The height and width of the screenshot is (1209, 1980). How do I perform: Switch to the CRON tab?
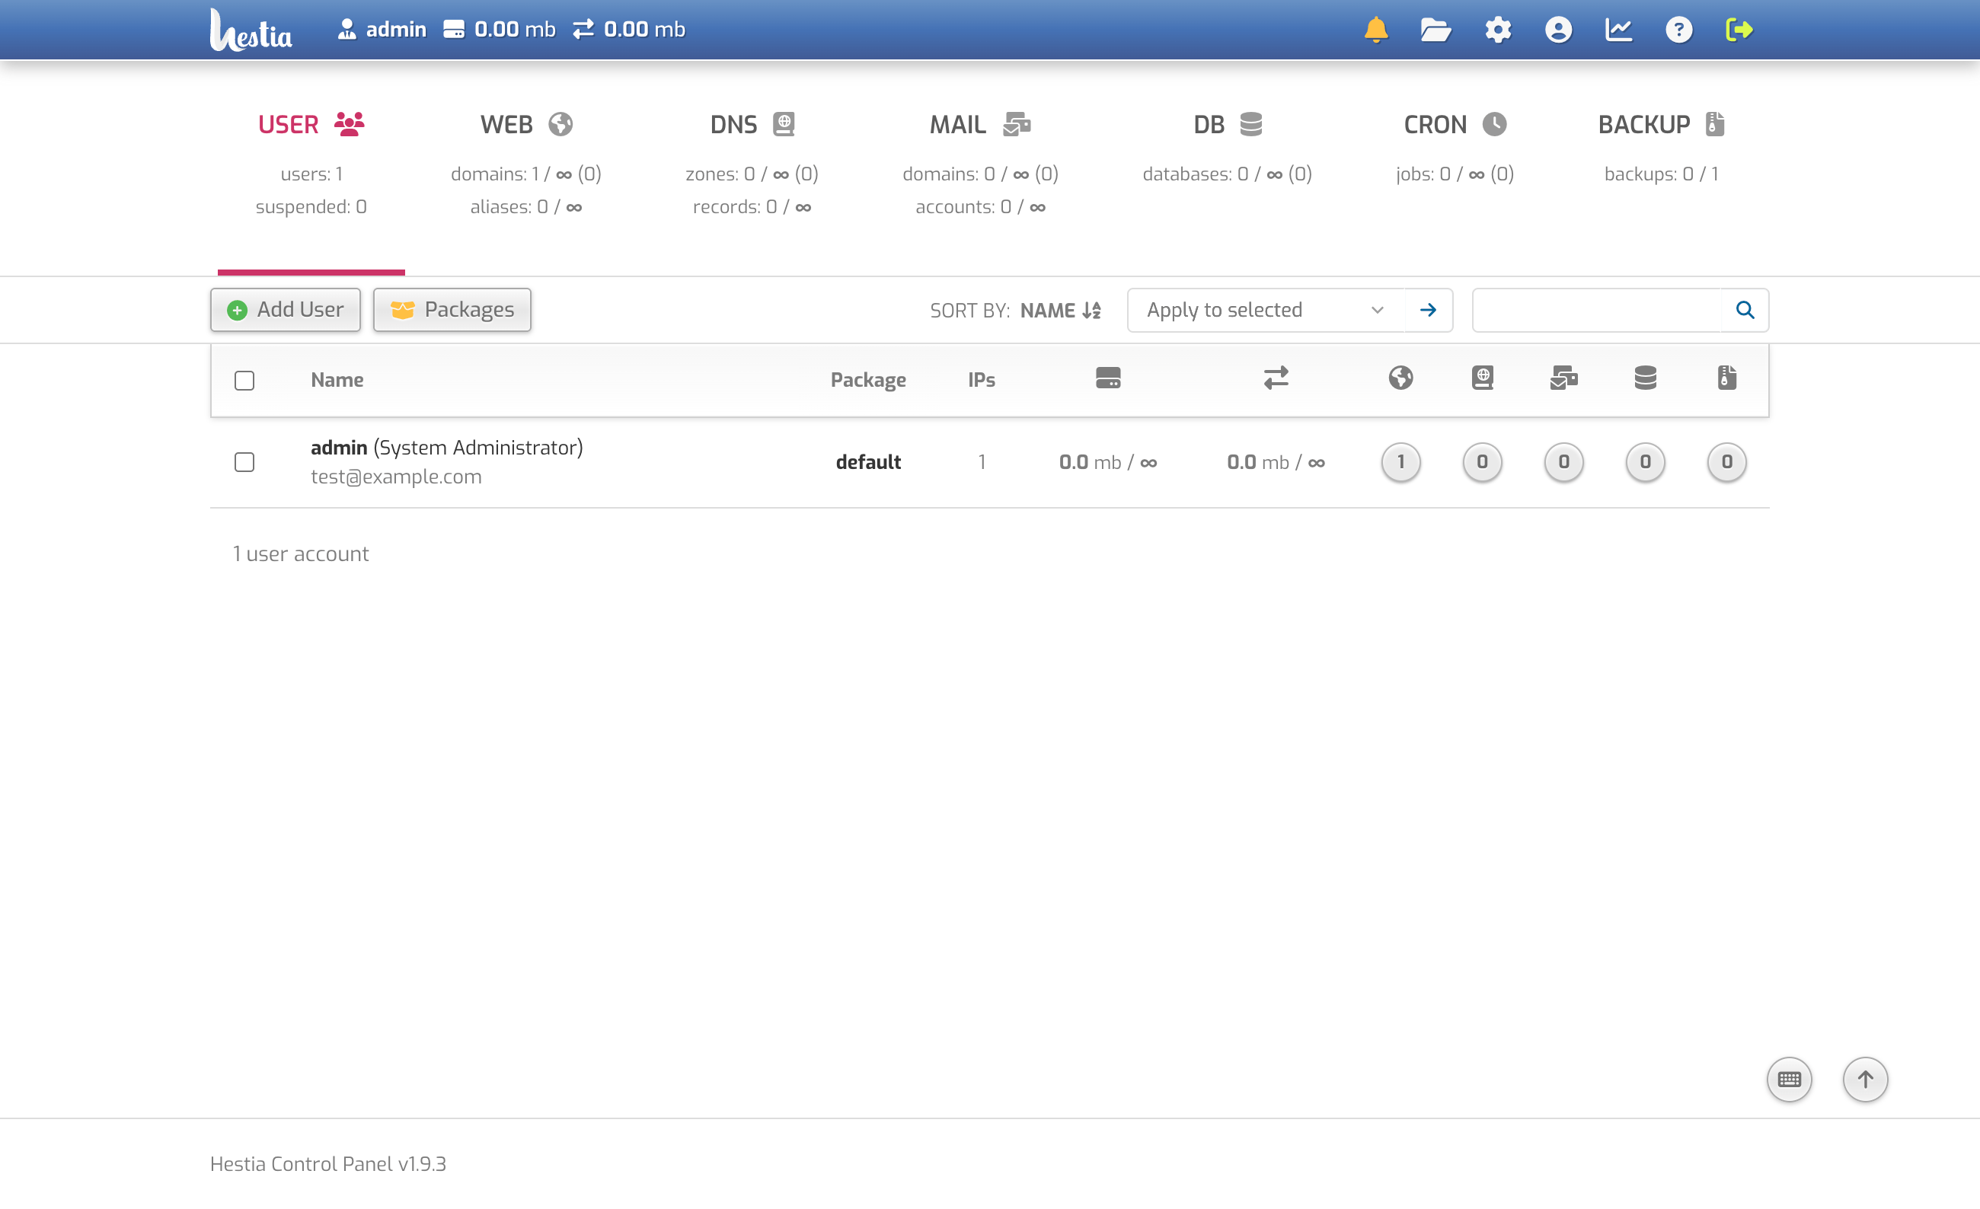tap(1454, 125)
